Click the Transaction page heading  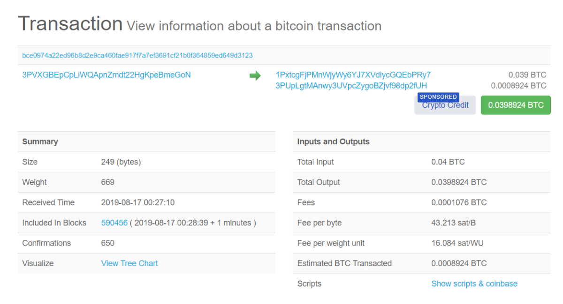point(70,23)
